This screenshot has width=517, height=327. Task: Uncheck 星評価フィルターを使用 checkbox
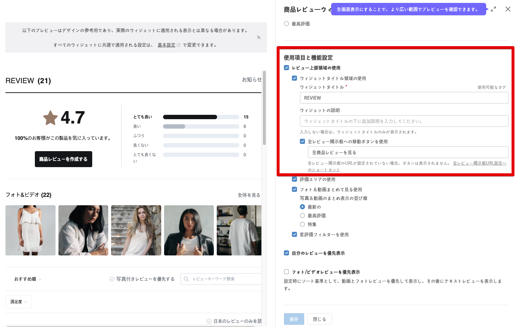294,235
